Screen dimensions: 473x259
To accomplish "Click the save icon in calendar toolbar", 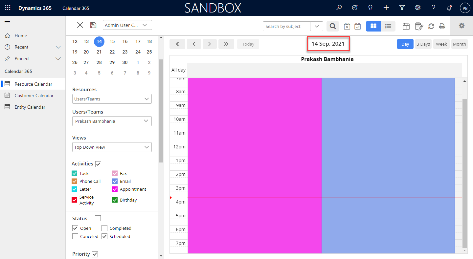I will (93, 25).
